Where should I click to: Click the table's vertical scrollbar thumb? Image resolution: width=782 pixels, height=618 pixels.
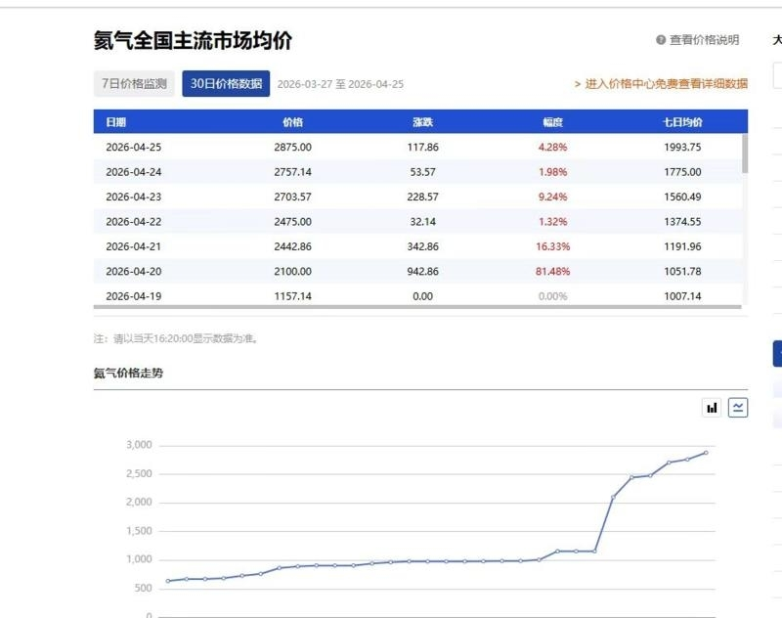point(745,154)
